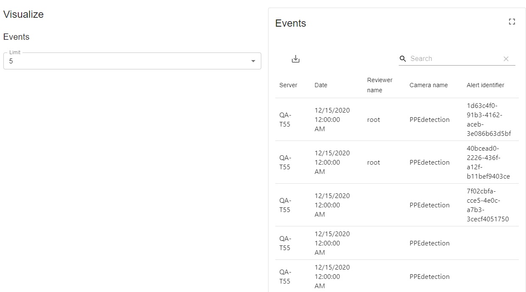The image size is (526, 292).
Task: Click root reviewer in second row
Action: 373,163
